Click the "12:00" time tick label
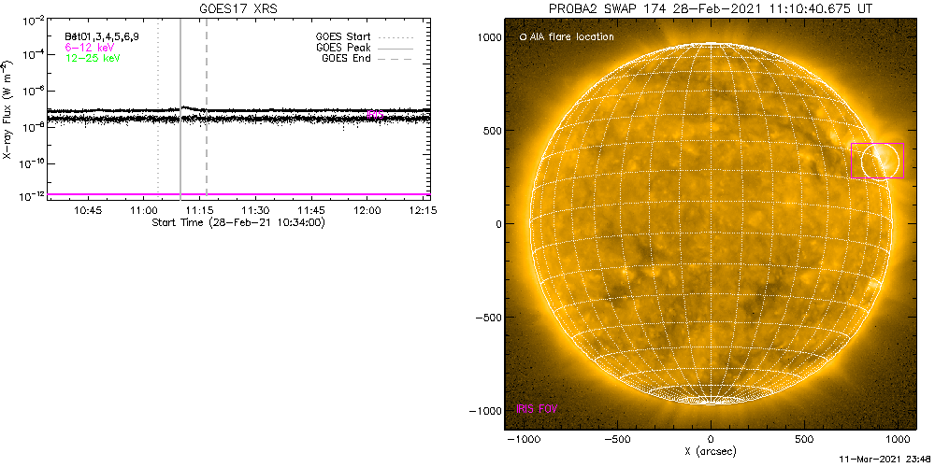935x467 pixels. (x=367, y=210)
